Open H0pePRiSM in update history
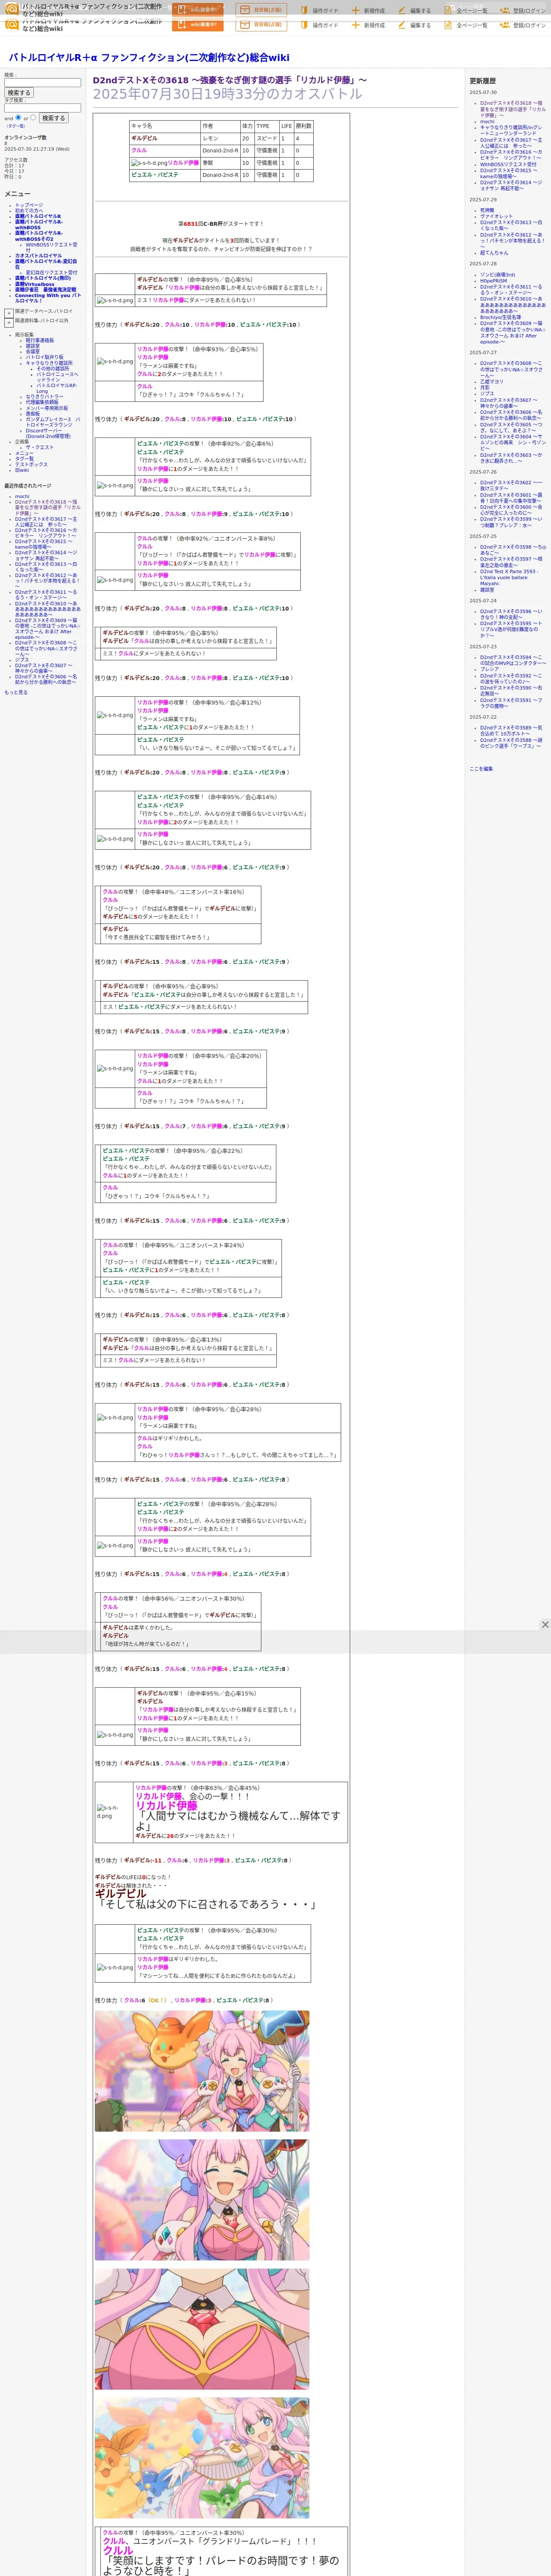The width and height of the screenshot is (551, 2576). coord(493,281)
